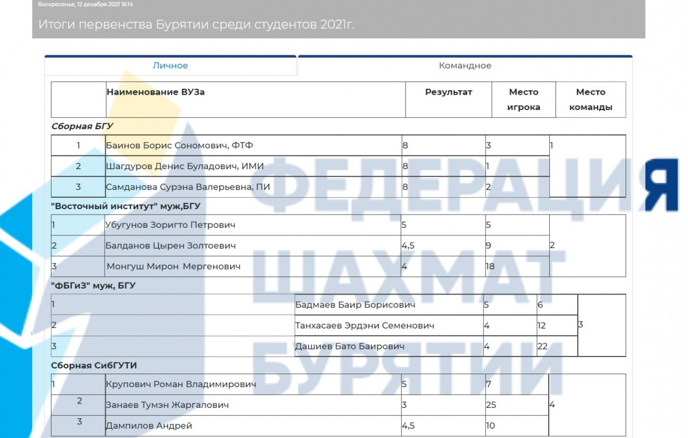Click on Шагдуров Денис Буладович cell
The image size is (688, 438).
tap(185, 166)
